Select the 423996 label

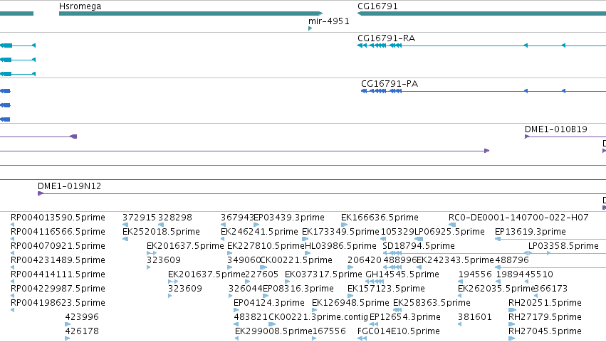click(x=82, y=317)
